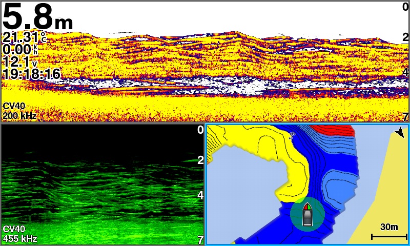Tap the 2 depth marker on the 455 kHz scale

click(x=200, y=160)
